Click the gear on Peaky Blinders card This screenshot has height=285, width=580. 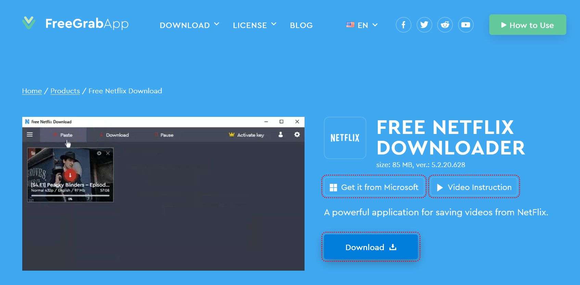[x=99, y=153]
